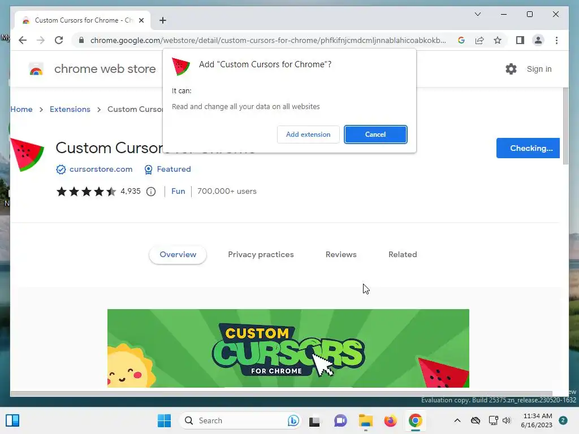The image size is (579, 434).
Task: Switch to Privacy practices tab
Action: (261, 255)
